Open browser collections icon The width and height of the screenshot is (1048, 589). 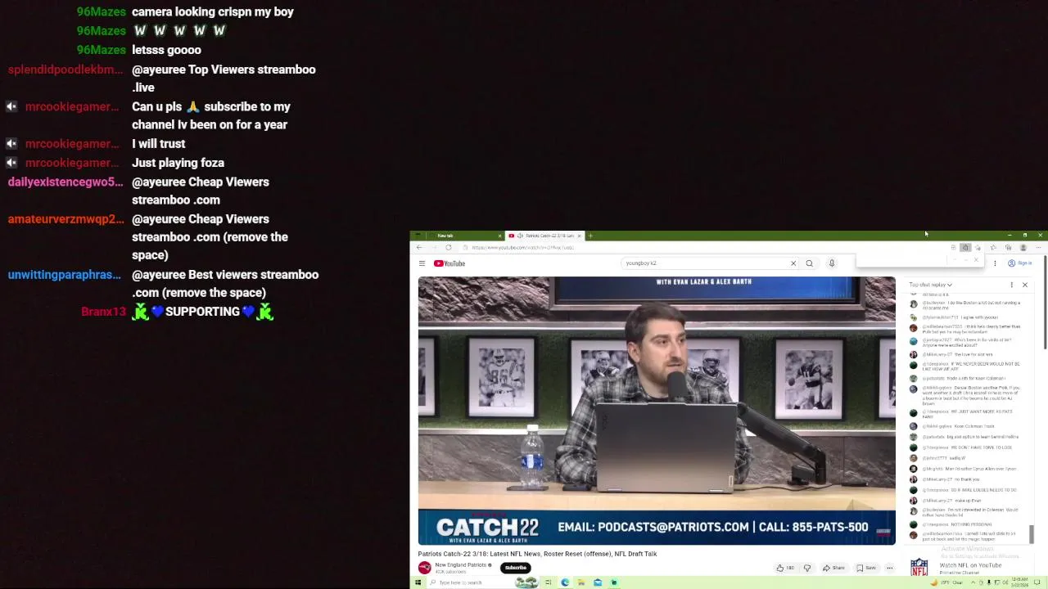coord(1008,247)
